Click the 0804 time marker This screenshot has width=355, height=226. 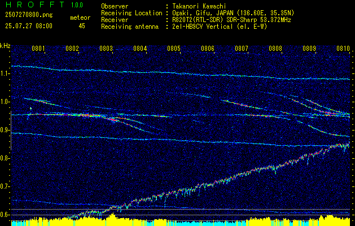coord(140,49)
